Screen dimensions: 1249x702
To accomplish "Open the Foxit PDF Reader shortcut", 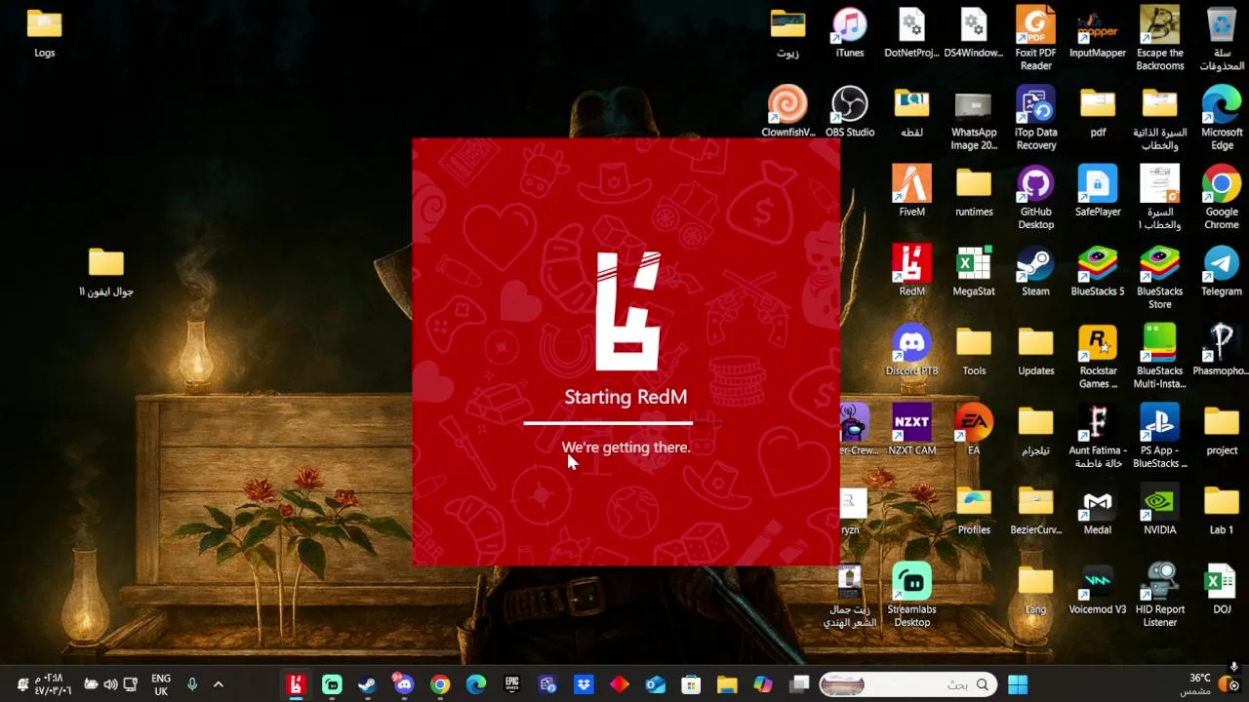I will (x=1035, y=40).
